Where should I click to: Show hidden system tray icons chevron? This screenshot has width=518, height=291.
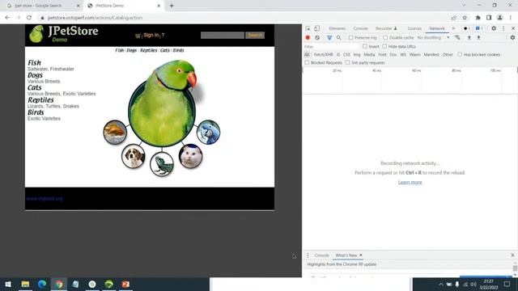pyautogui.click(x=440, y=284)
